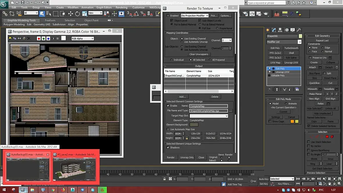Select the Edge constraint radio button
Screen dimensions: 343x193
(x=322, y=48)
